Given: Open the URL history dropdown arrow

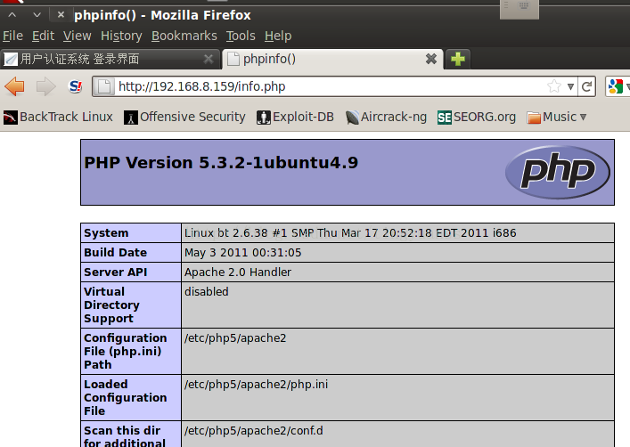Looking at the screenshot, I should pos(570,86).
